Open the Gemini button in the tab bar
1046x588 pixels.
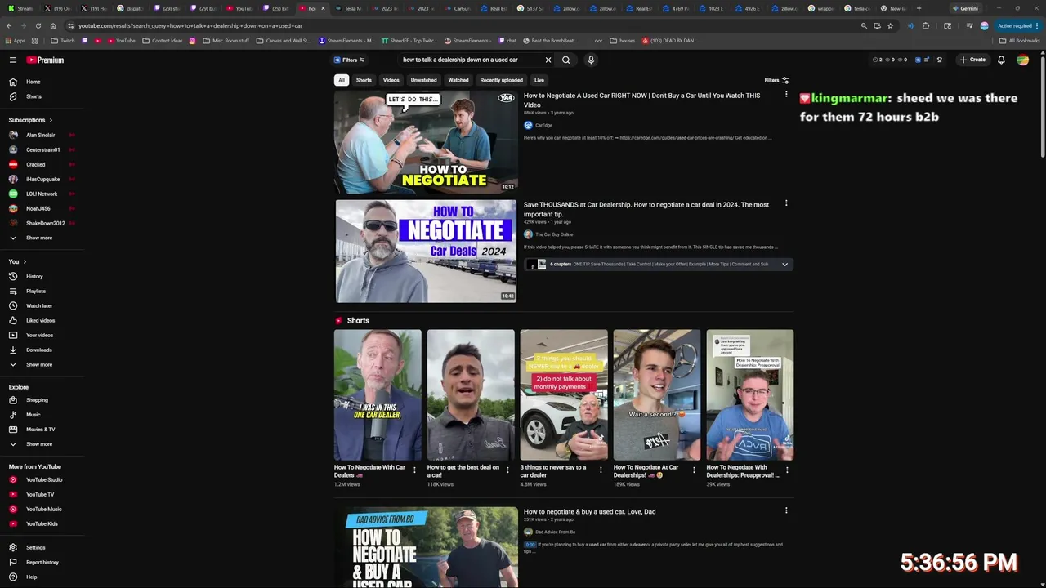965,8
